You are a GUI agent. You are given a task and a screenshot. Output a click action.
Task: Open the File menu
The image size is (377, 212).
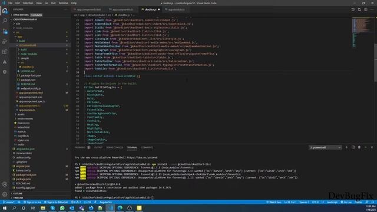click(x=11, y=3)
